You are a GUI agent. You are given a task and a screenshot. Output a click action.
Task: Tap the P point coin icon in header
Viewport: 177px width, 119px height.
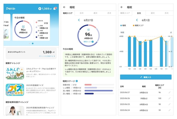pos(40,9)
